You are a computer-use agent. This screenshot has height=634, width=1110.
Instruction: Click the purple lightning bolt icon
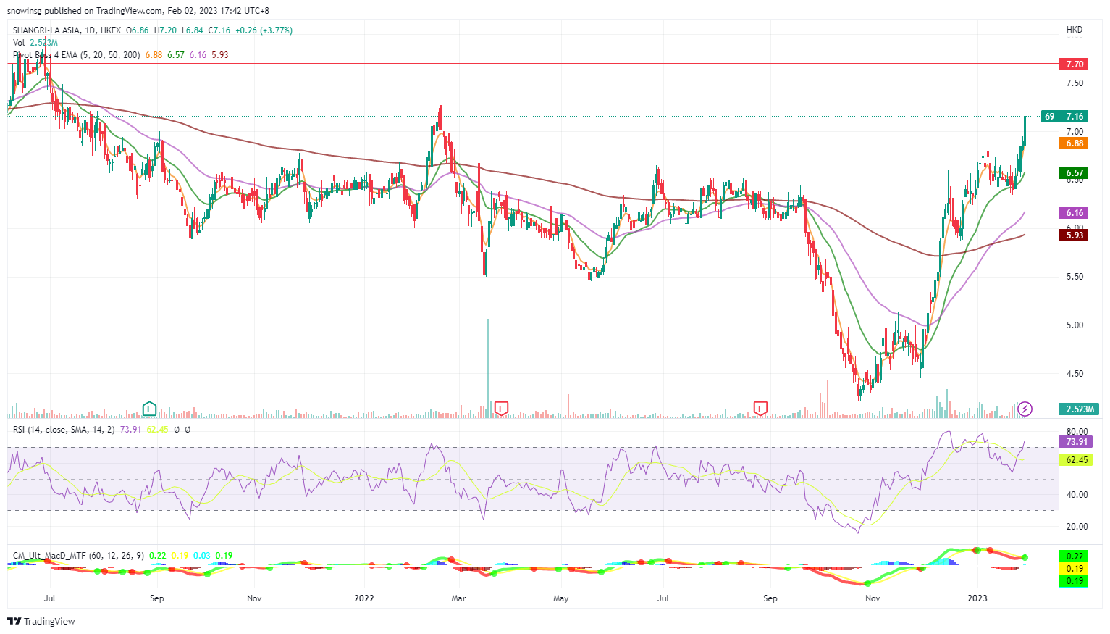pyautogui.click(x=1025, y=409)
